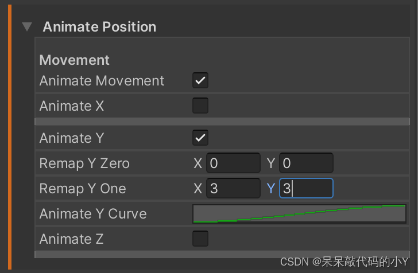Screen dimensions: 418x273
Task: Disable the Animate Movement checkbox
Action: [x=200, y=81]
